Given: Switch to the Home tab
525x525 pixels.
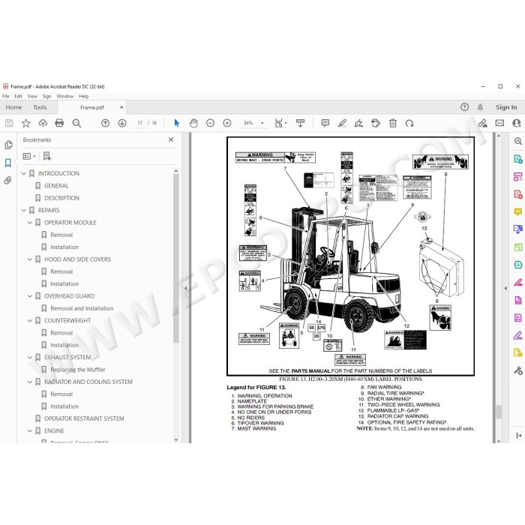Looking at the screenshot, I should [x=13, y=107].
